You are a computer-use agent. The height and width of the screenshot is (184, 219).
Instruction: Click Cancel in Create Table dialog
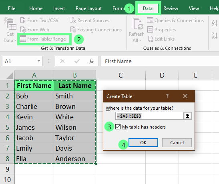tap(177, 143)
